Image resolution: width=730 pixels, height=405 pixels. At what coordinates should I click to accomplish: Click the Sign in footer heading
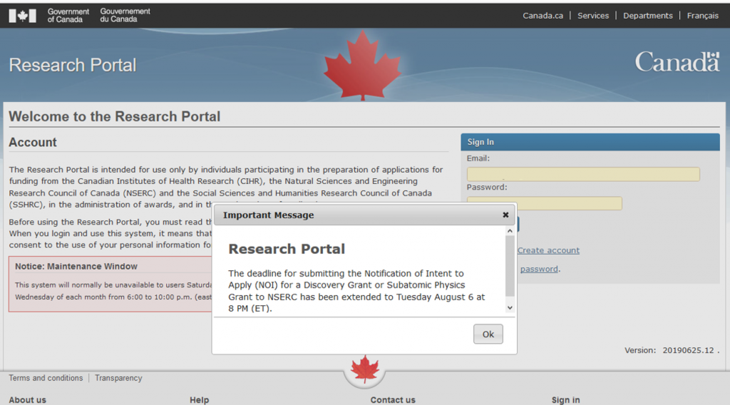point(565,400)
